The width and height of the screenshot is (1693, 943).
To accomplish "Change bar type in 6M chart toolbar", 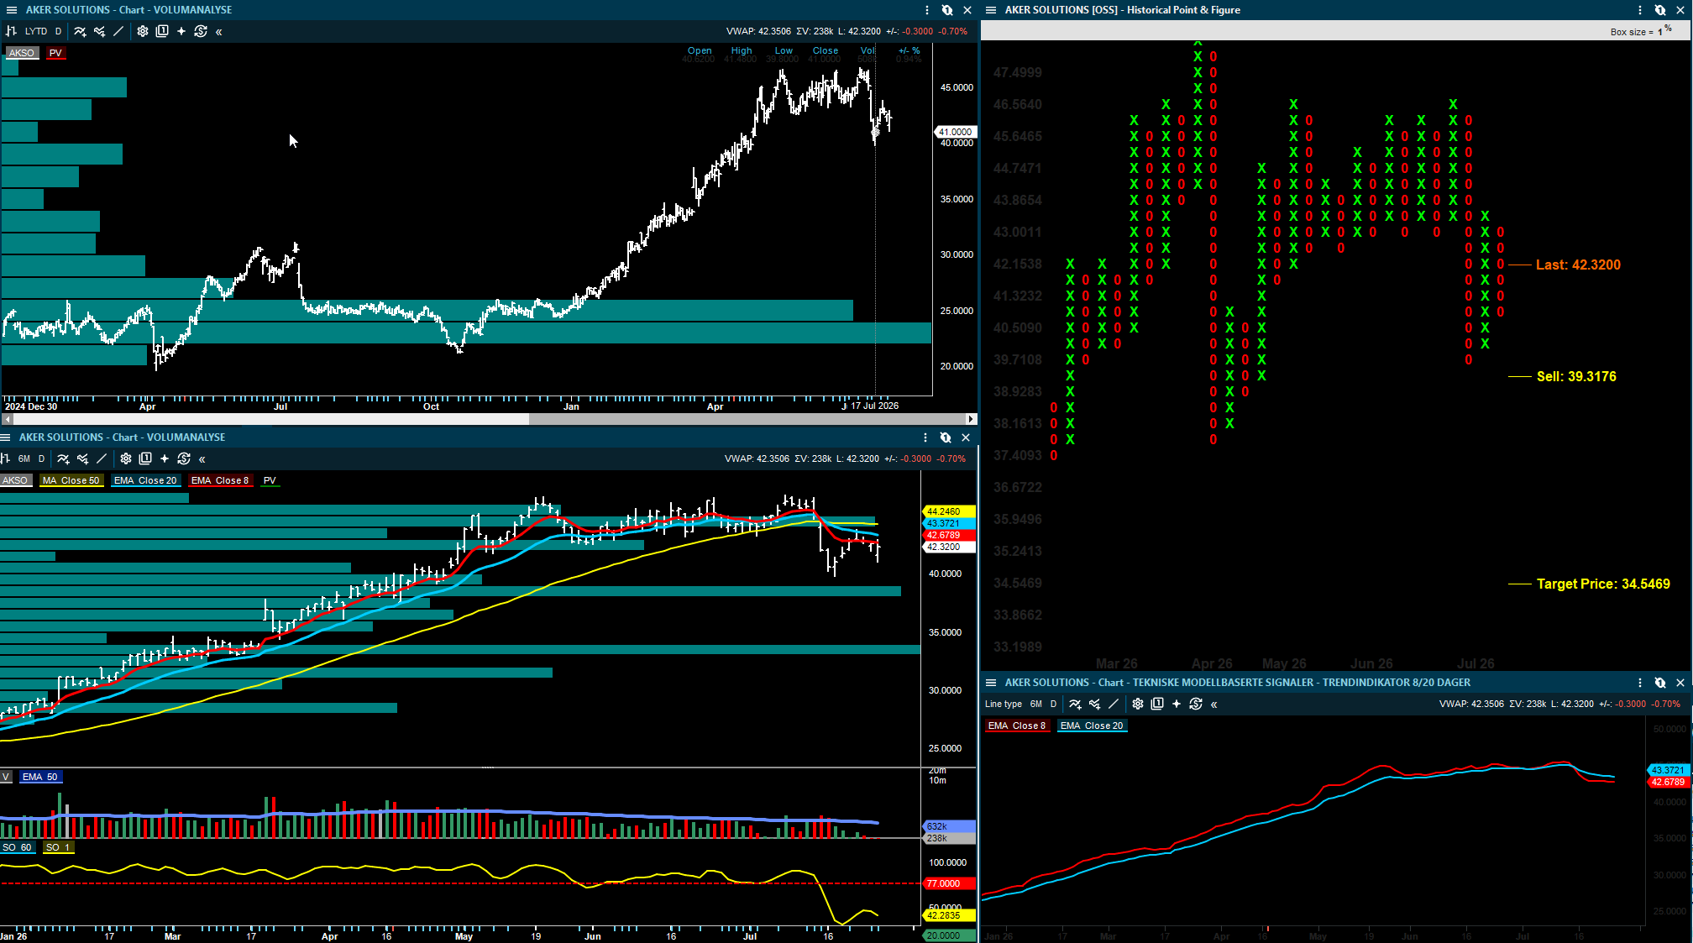I will pyautogui.click(x=4, y=458).
